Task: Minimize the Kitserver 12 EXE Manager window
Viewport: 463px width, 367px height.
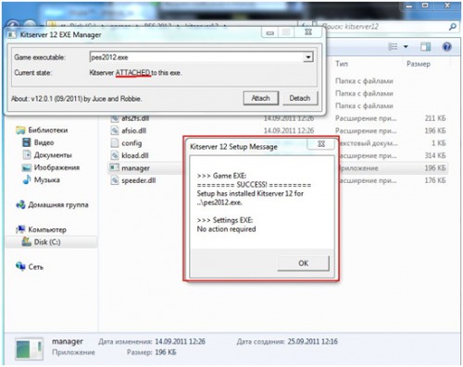Action: [270, 32]
